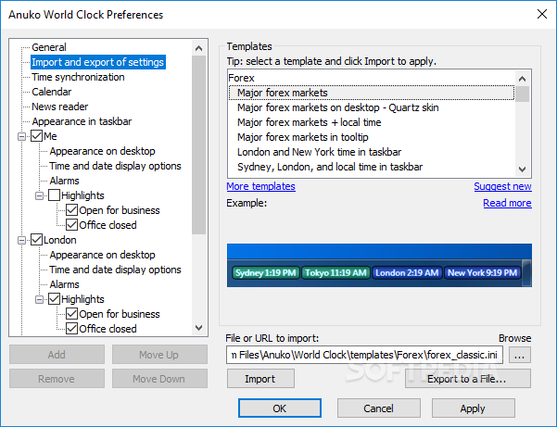Select Time and date display options under London
Viewport: 557px width, 427px height.
pos(115,270)
